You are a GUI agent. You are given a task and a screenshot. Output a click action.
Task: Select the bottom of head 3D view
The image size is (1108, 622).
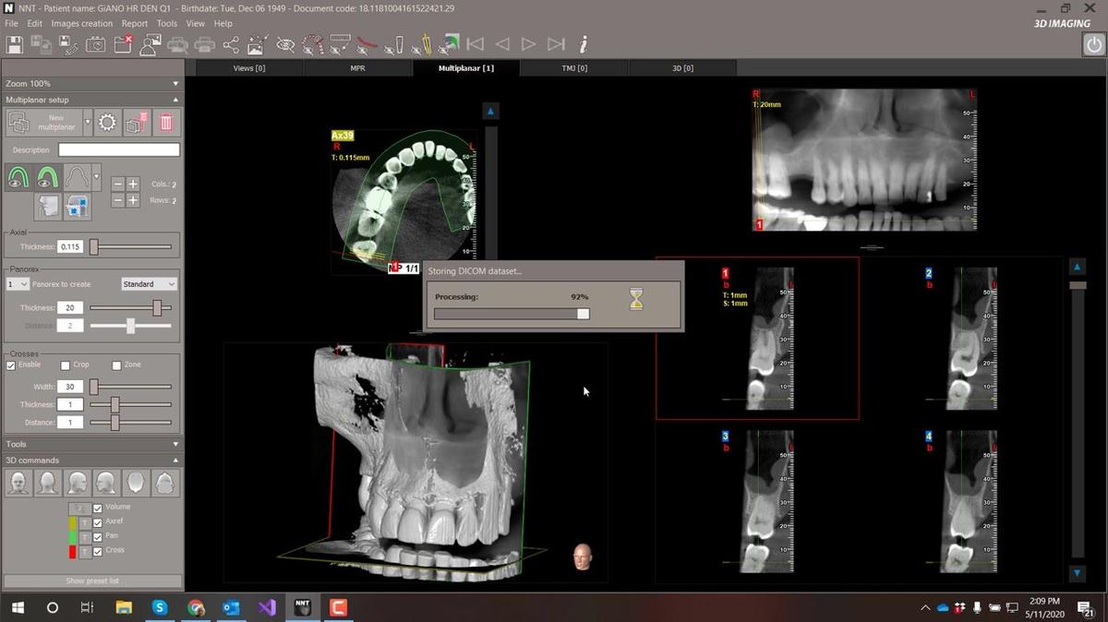pos(165,482)
